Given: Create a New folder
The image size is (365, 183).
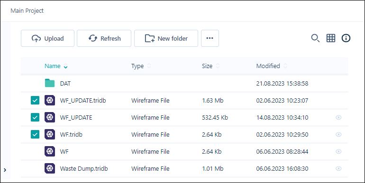Looking at the screenshot, I should 166,38.
